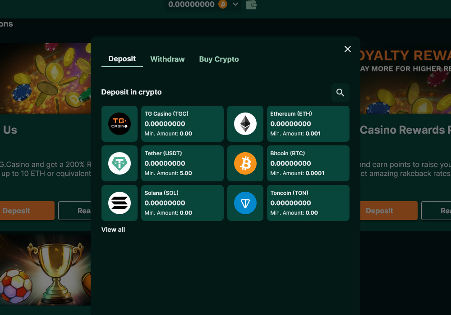
Task: Open the Loyalty Rewards banner image
Action: pyautogui.click(x=405, y=79)
